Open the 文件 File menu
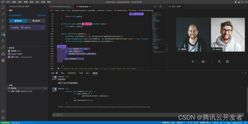 tap(8, 2)
